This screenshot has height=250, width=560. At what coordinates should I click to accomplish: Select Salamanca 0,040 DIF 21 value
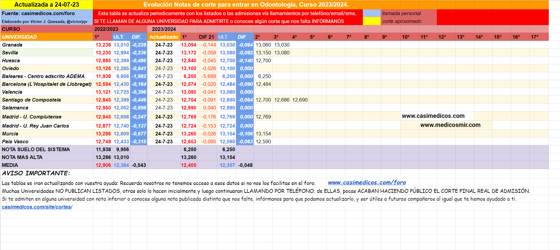coord(207,108)
